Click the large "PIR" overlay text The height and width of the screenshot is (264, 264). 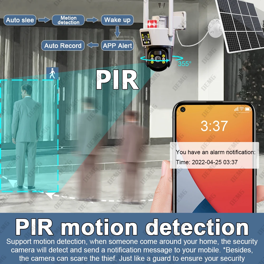117,79
